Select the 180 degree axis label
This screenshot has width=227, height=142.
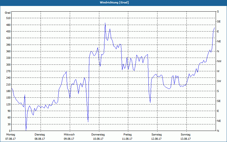tap(8, 91)
